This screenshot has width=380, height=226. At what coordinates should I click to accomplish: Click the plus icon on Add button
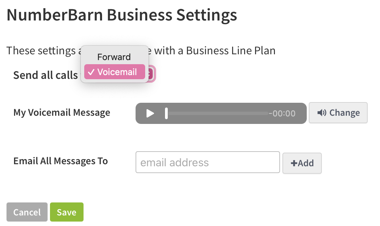click(x=294, y=163)
